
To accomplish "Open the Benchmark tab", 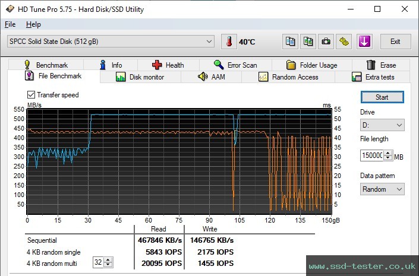I will [x=46, y=65].
